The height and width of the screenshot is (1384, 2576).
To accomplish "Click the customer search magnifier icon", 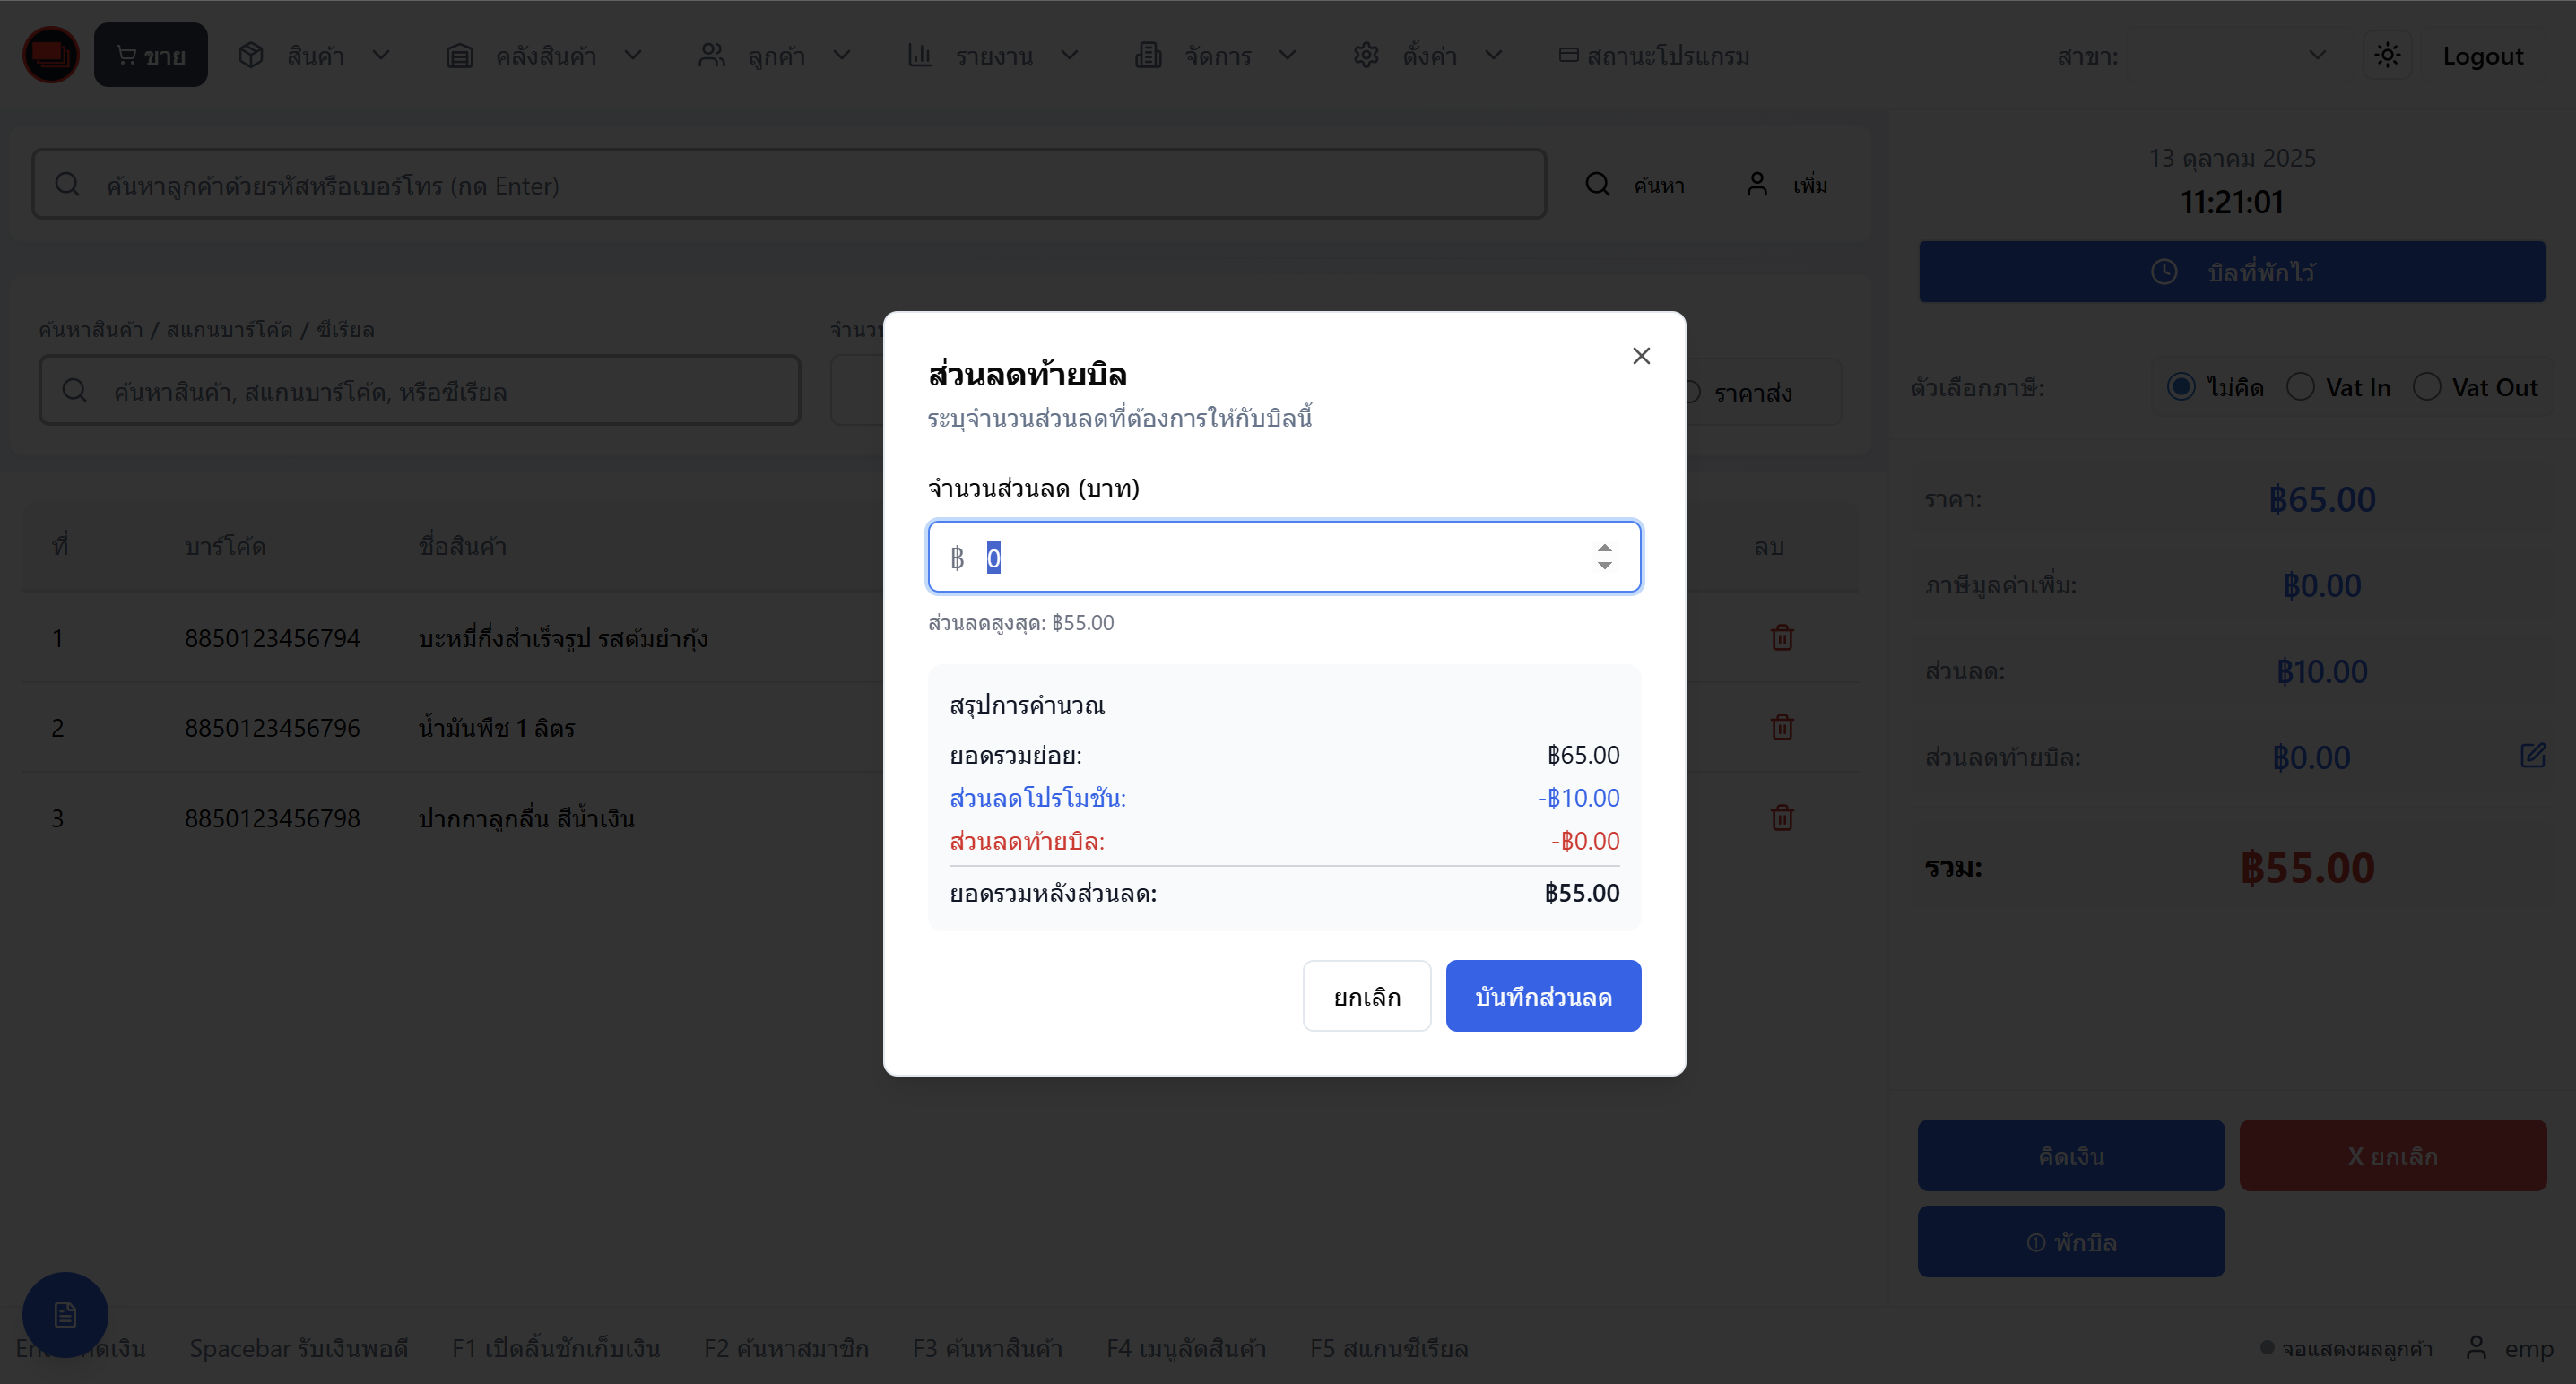I will coord(1598,185).
